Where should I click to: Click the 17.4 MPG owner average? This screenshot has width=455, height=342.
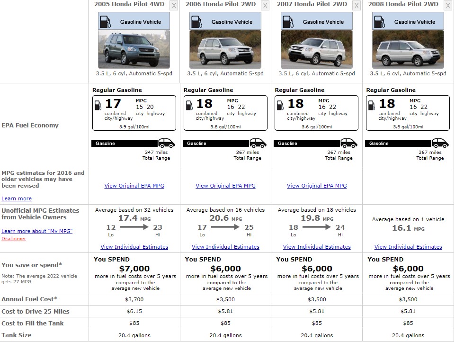tap(134, 218)
